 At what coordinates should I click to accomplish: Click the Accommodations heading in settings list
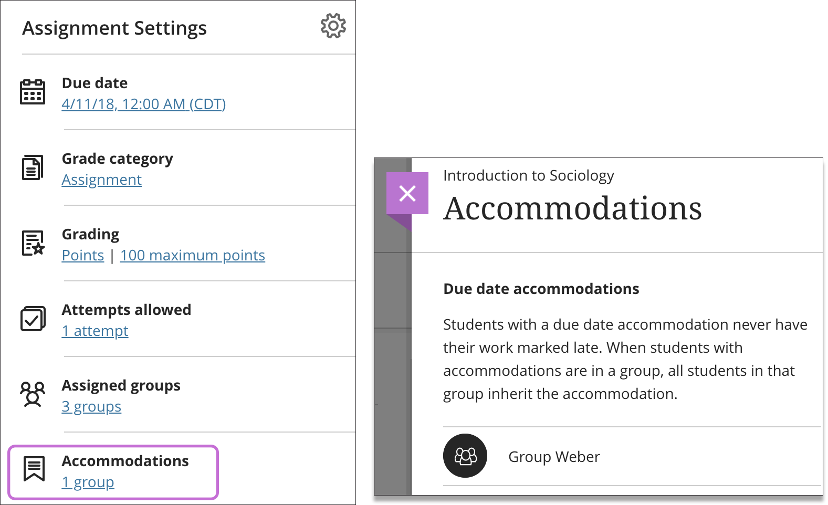click(125, 461)
